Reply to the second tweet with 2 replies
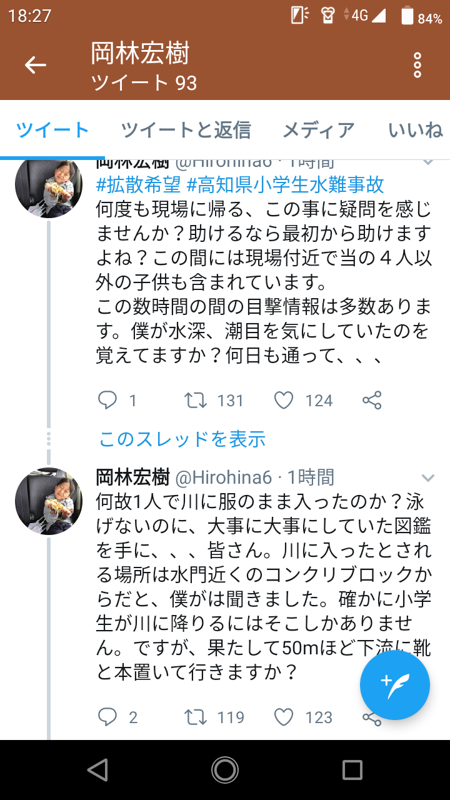This screenshot has height=800, width=450. [x=108, y=717]
